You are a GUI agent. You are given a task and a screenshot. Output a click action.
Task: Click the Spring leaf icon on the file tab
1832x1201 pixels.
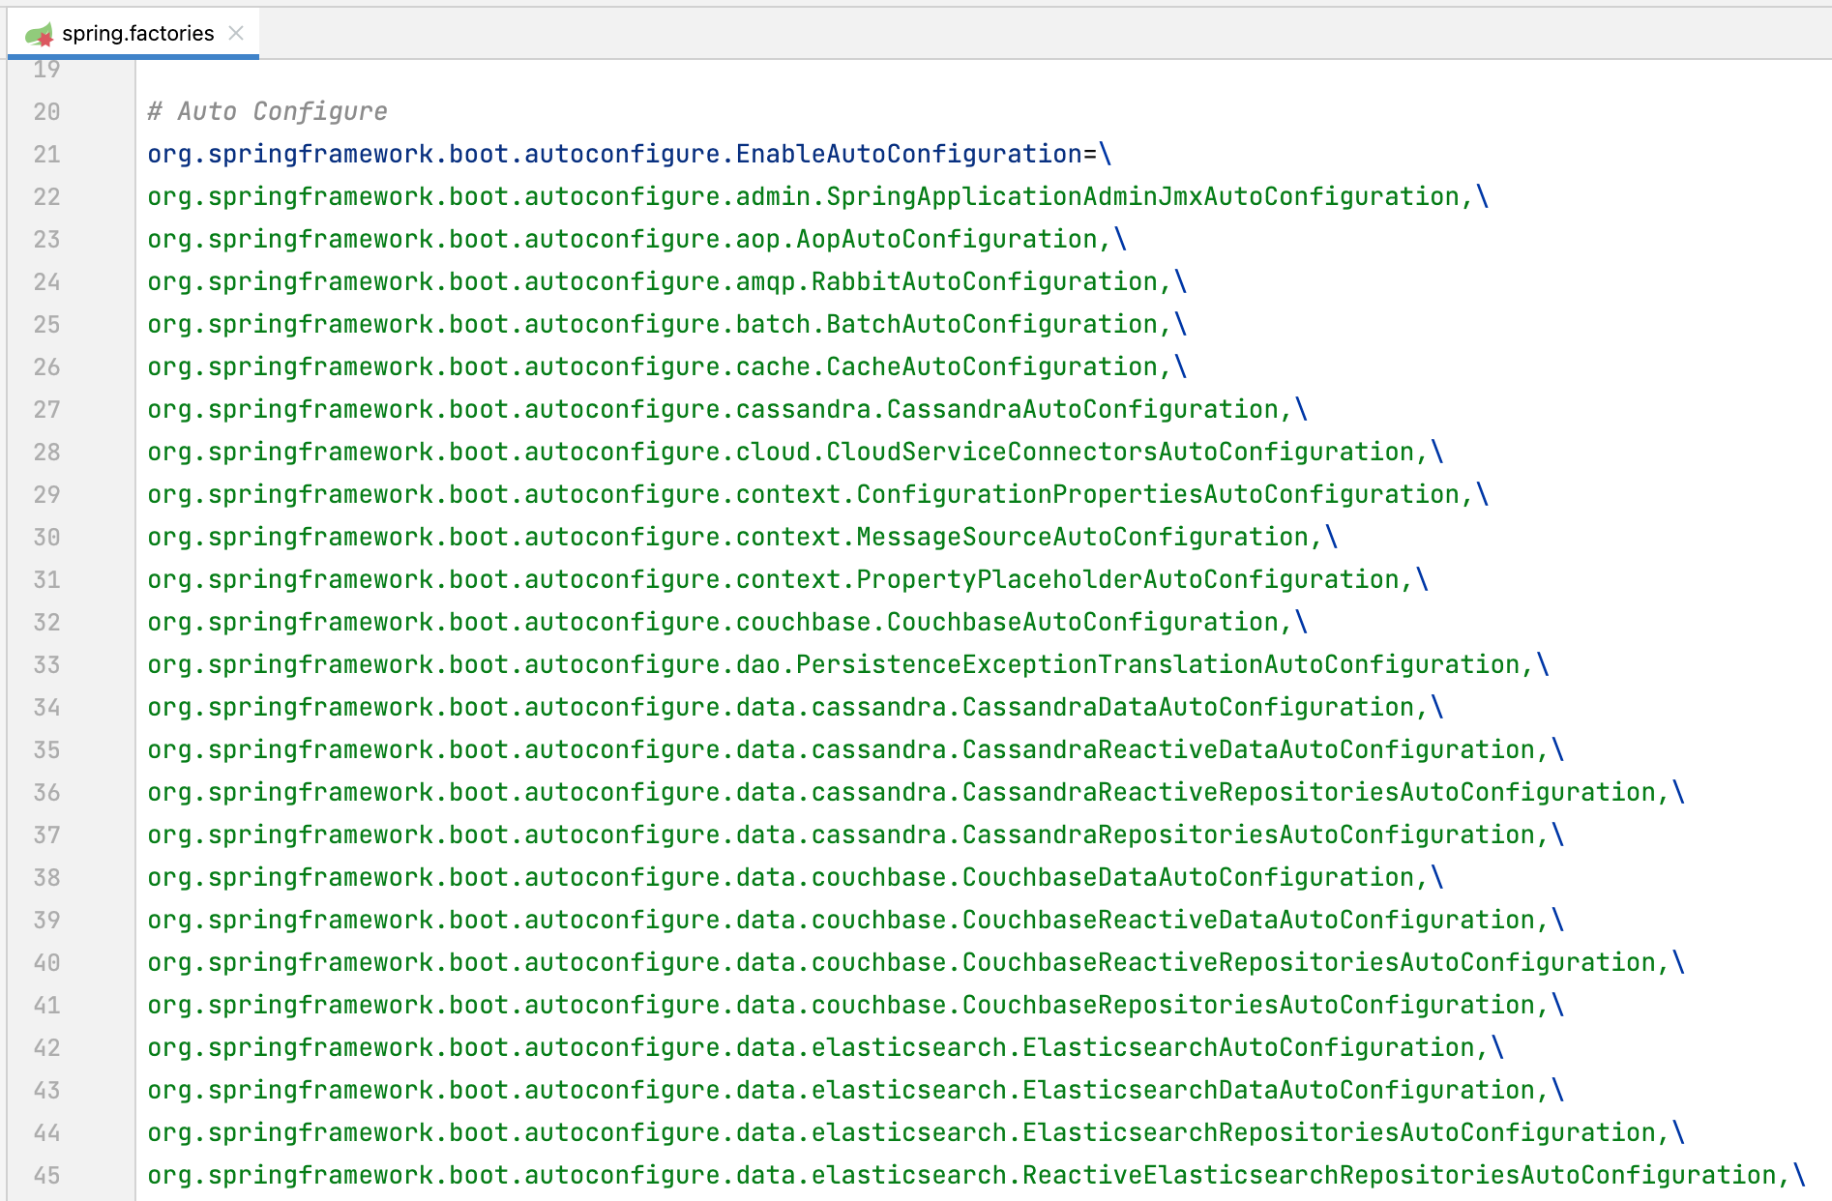point(39,35)
